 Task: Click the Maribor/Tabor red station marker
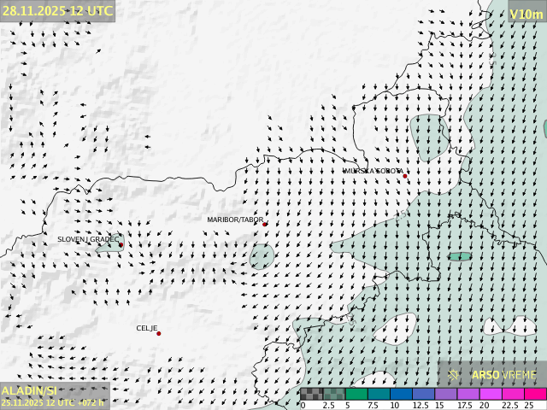[x=265, y=225]
